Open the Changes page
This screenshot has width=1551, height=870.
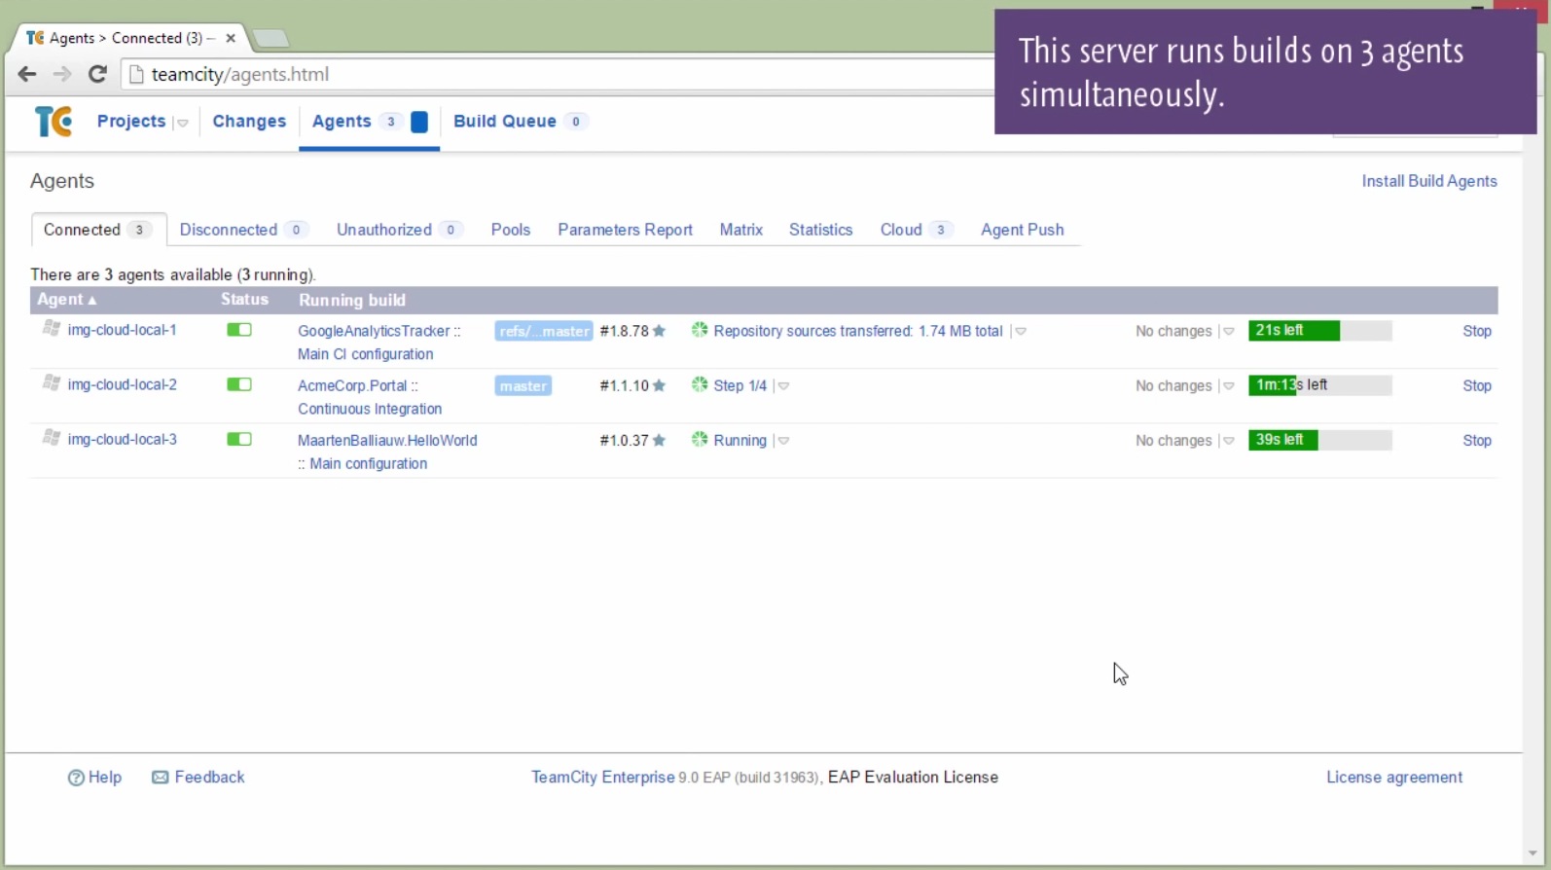click(249, 121)
